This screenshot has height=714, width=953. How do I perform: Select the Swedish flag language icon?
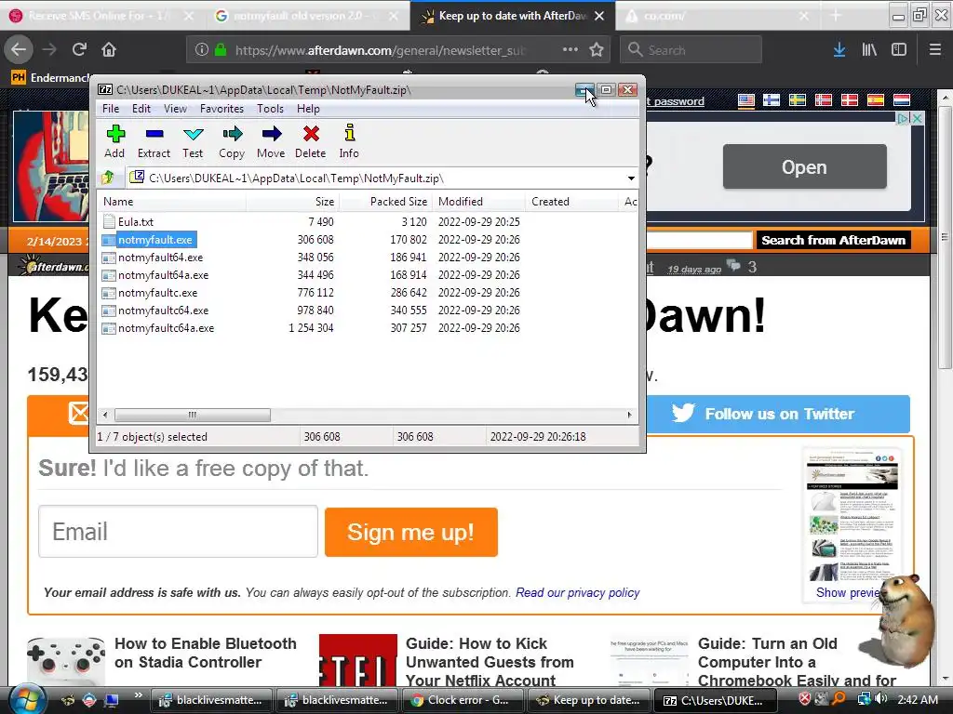click(x=797, y=99)
